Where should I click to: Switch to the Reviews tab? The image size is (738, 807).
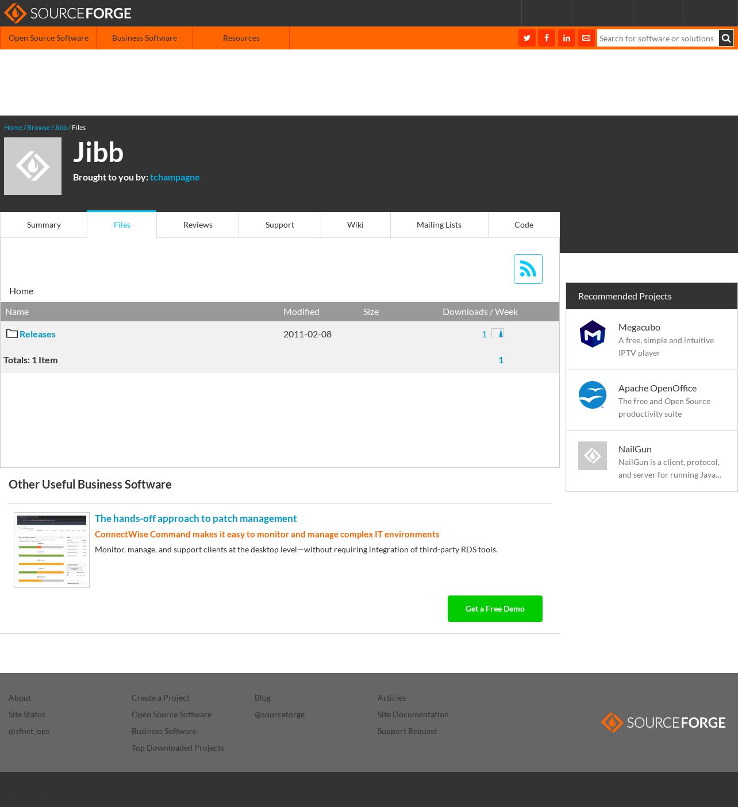click(x=198, y=225)
